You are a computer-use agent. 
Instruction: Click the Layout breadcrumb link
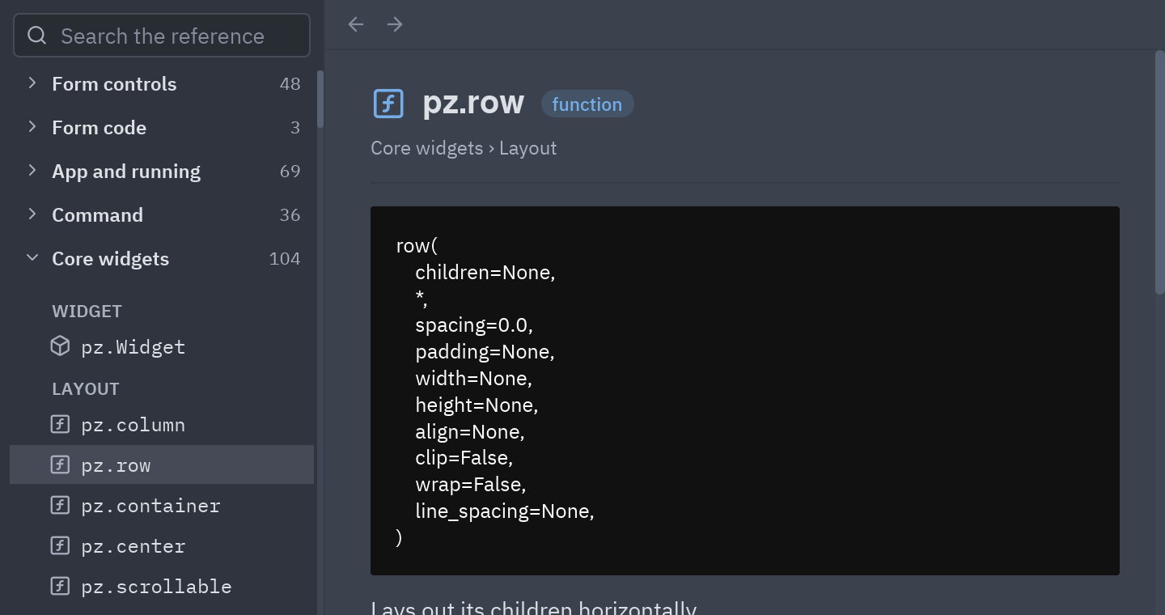(527, 148)
